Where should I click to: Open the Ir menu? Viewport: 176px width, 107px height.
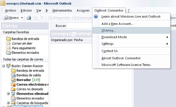click(47, 10)
